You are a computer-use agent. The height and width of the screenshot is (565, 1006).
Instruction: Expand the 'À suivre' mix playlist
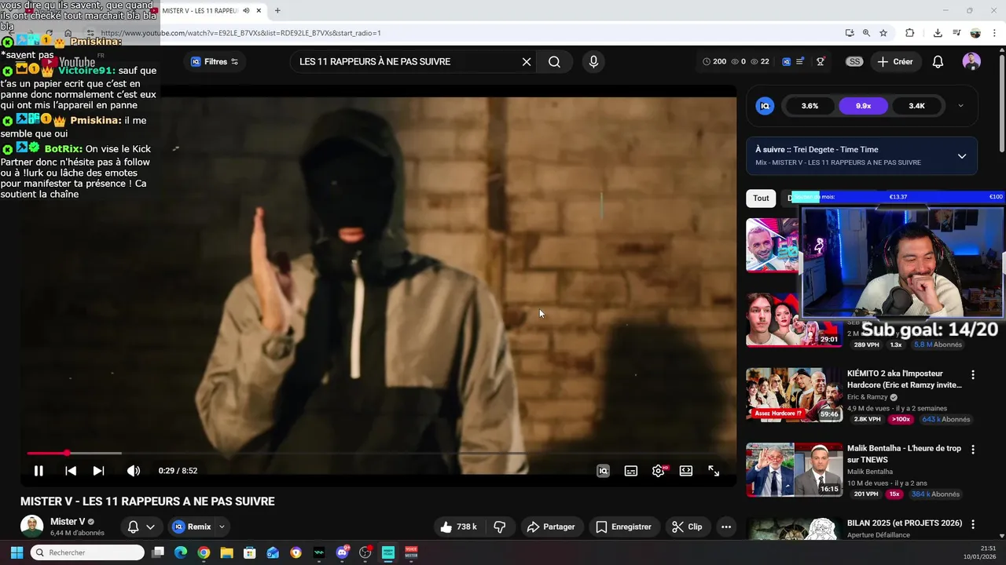[x=962, y=156]
